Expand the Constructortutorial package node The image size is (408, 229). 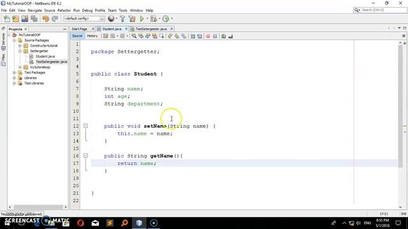point(20,46)
